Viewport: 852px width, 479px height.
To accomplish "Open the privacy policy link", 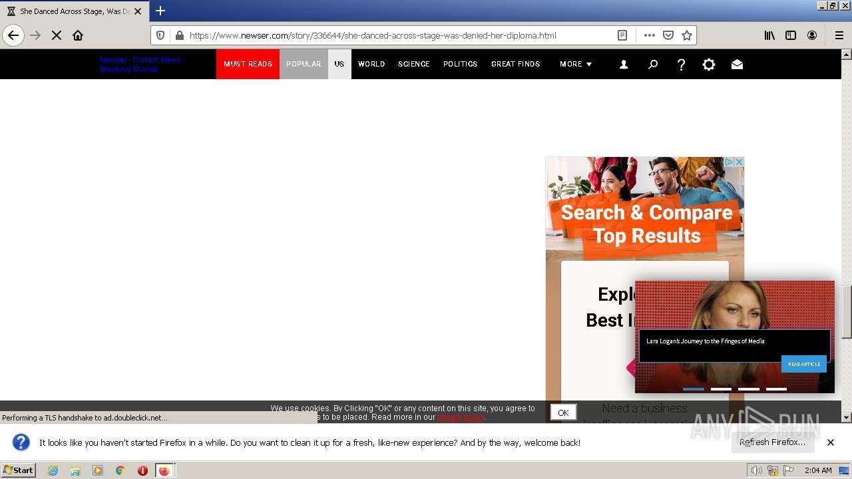I will [461, 417].
